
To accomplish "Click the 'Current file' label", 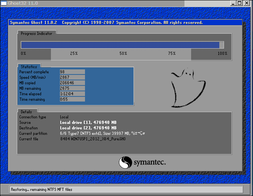I will tap(29, 139).
